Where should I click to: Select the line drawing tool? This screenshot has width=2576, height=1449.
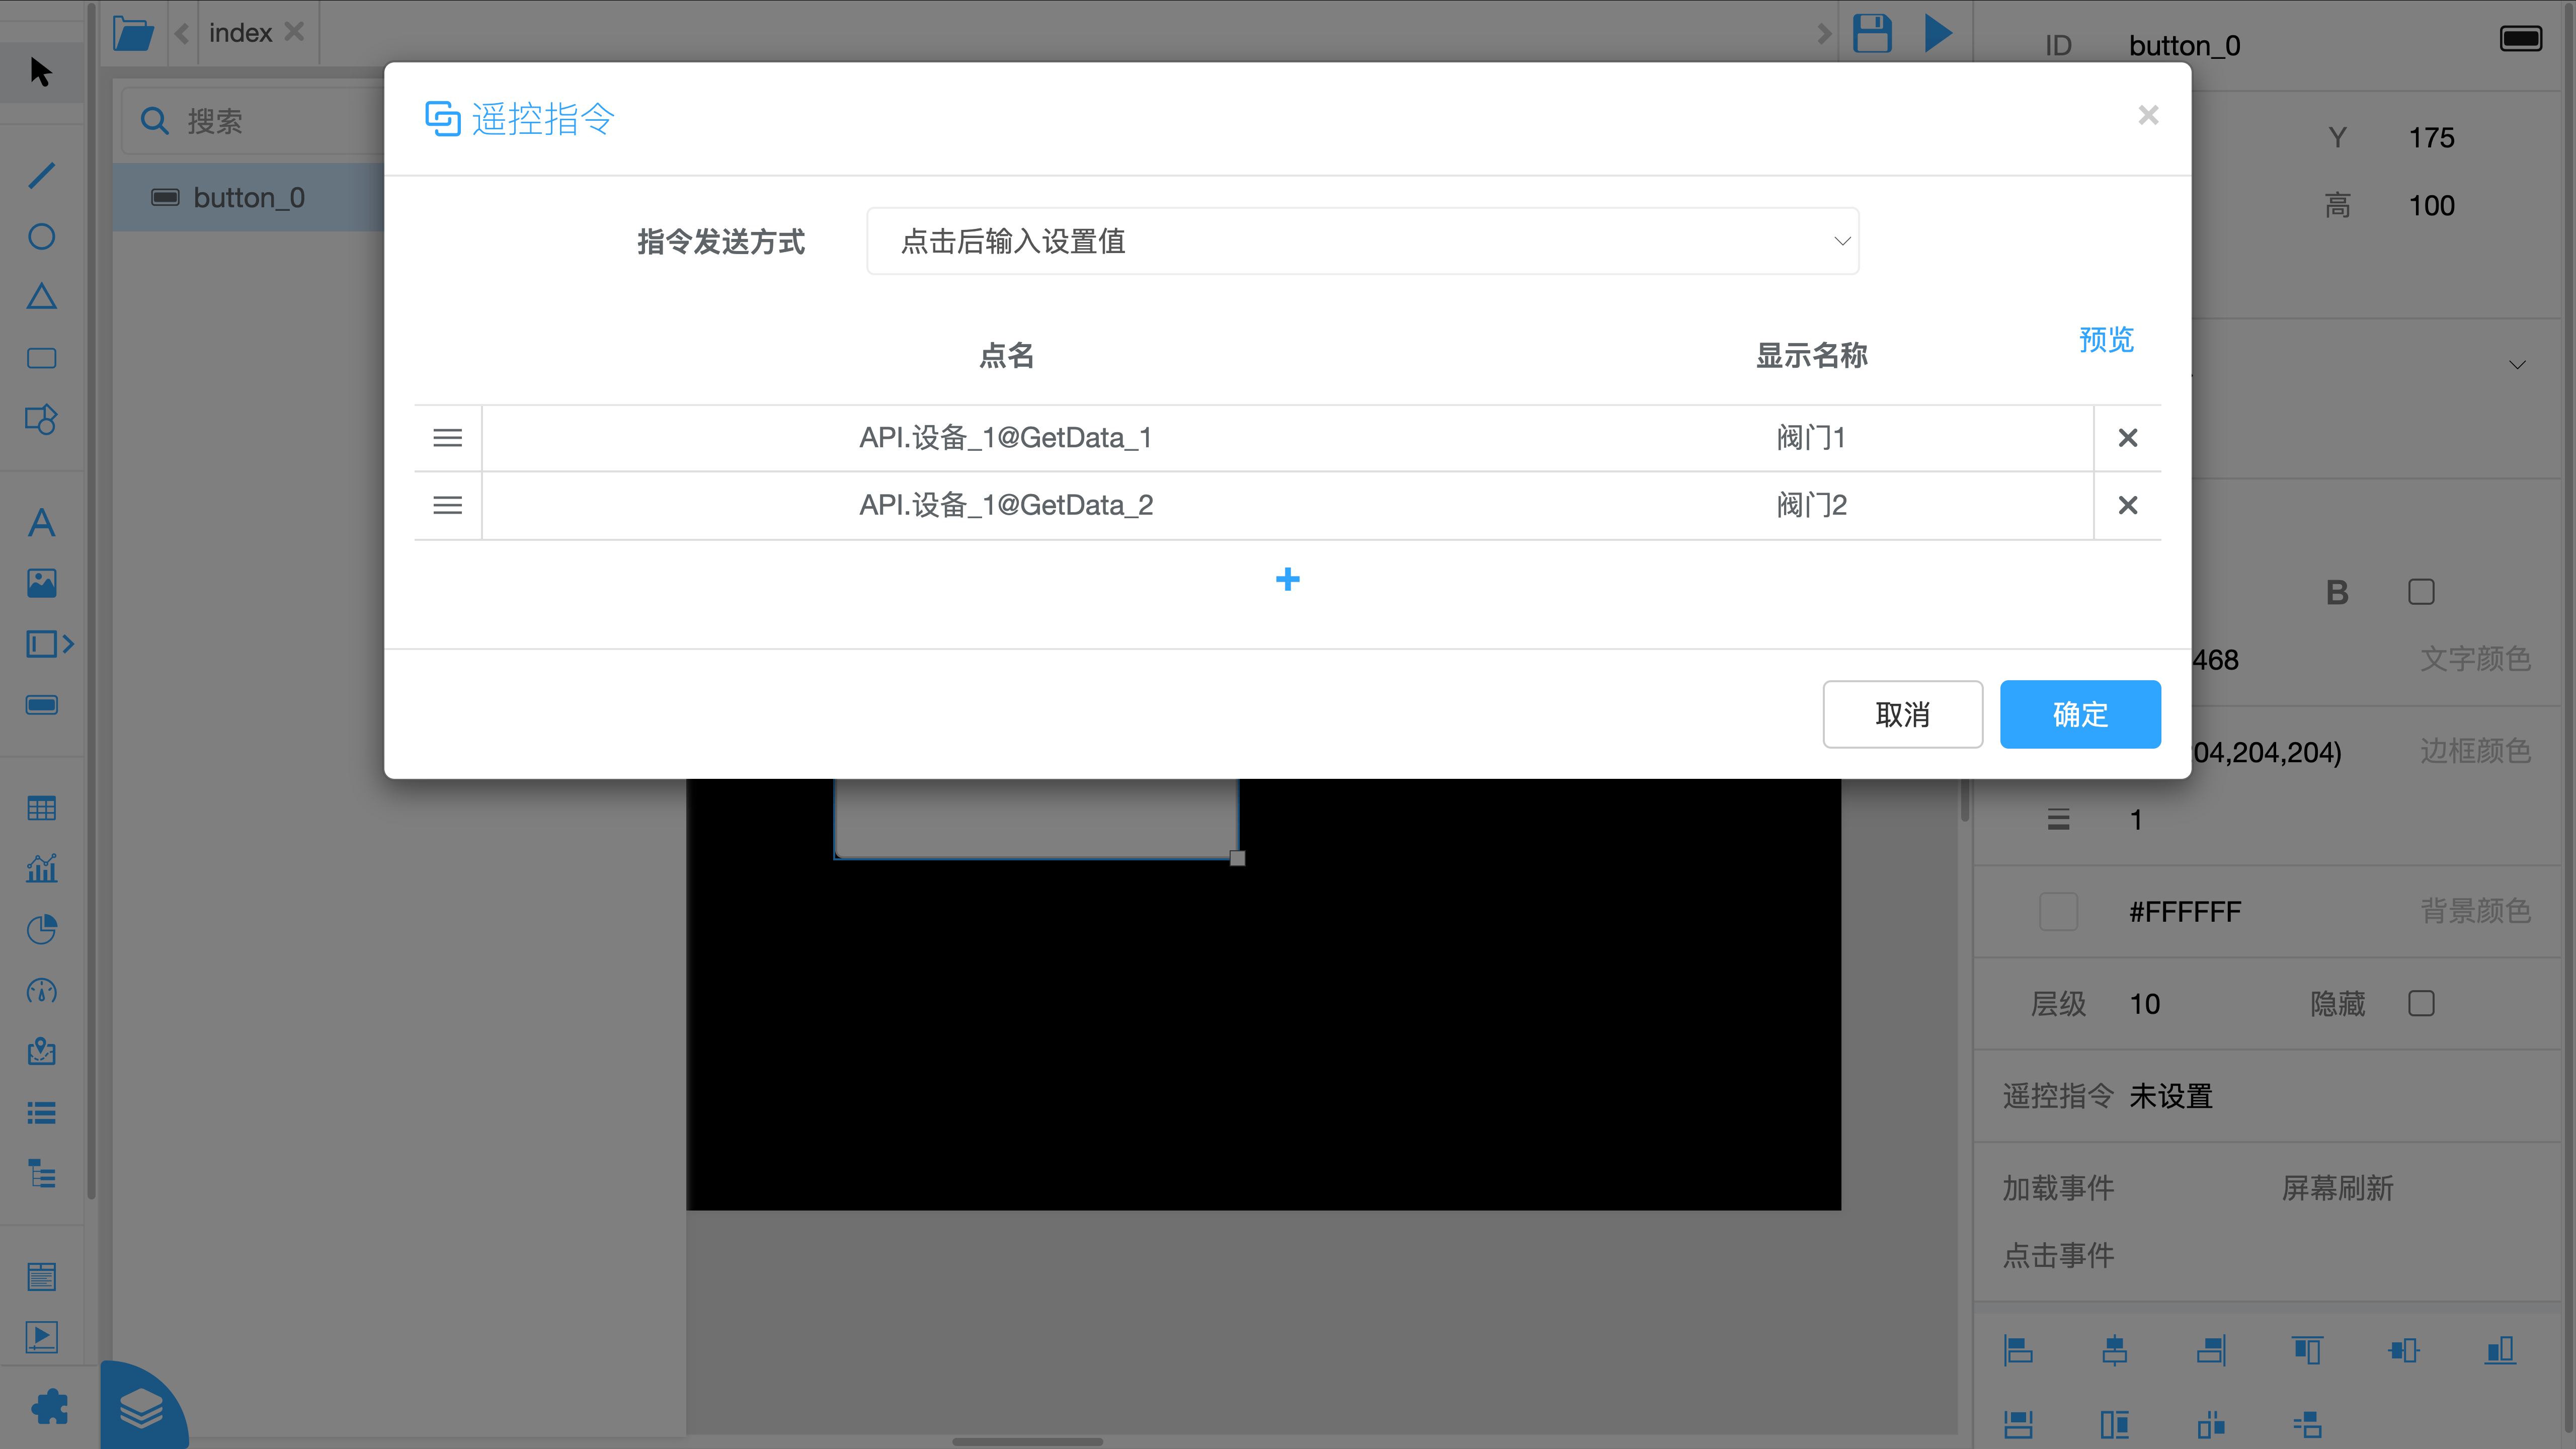pyautogui.click(x=41, y=175)
